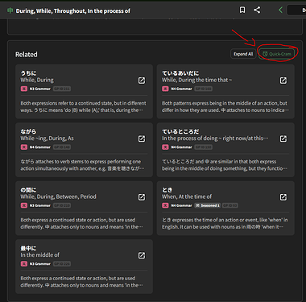Select the 最中に title
Viewport: 306px width, 302px height.
28,248
